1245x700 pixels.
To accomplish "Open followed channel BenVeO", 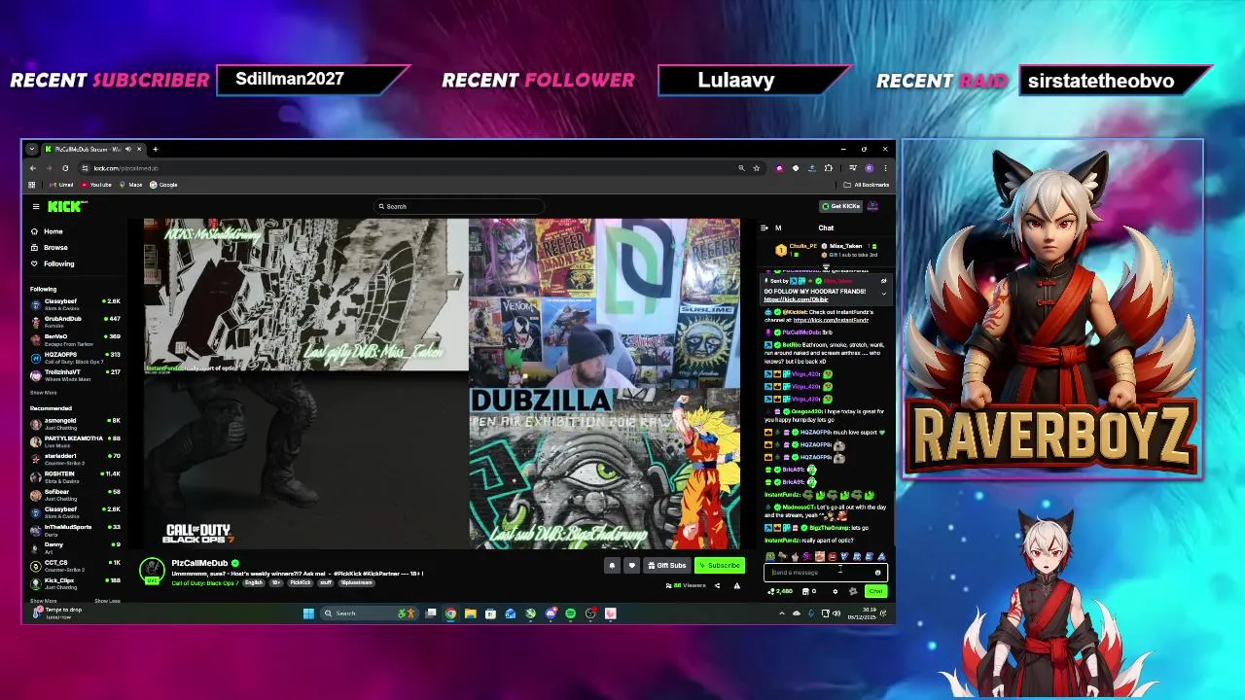I will [76, 339].
